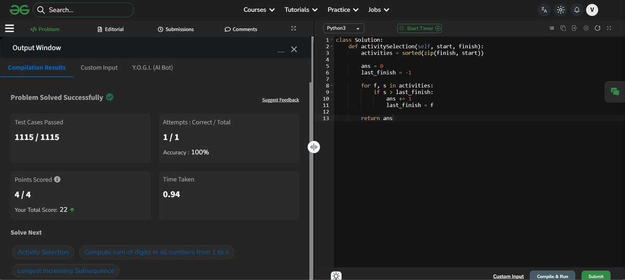The image size is (625, 280).
Task: Open the Submissions tab
Action: point(176,29)
